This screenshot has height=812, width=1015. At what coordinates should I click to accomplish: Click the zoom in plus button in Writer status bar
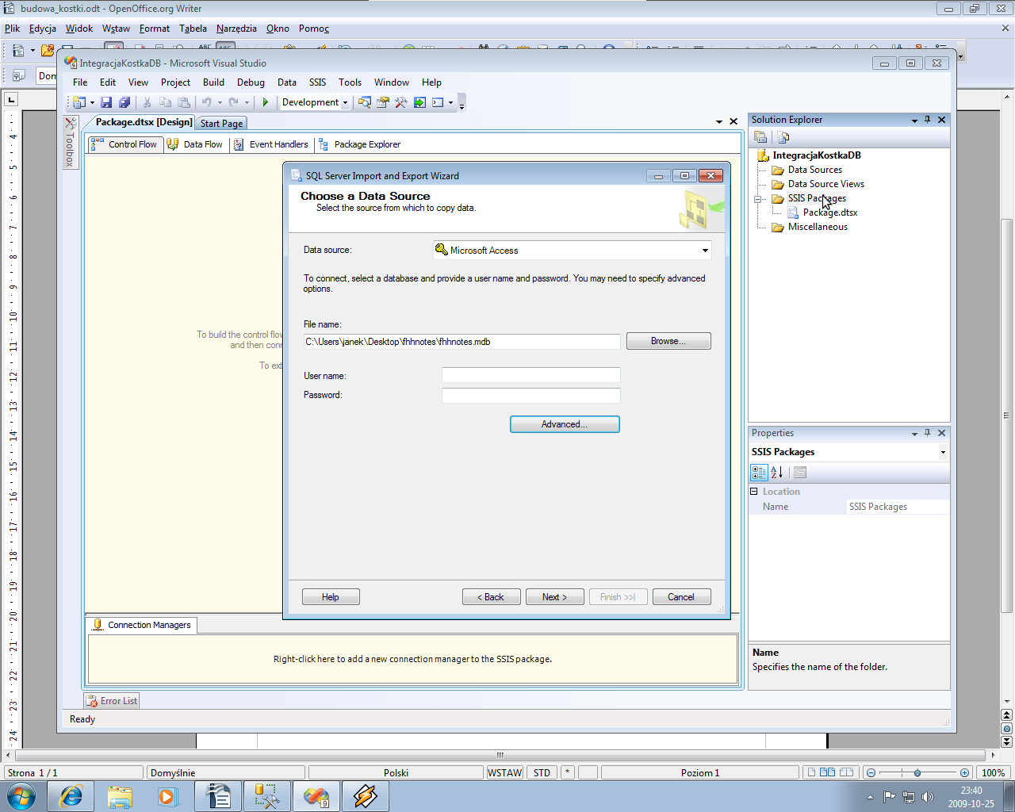[x=964, y=772]
